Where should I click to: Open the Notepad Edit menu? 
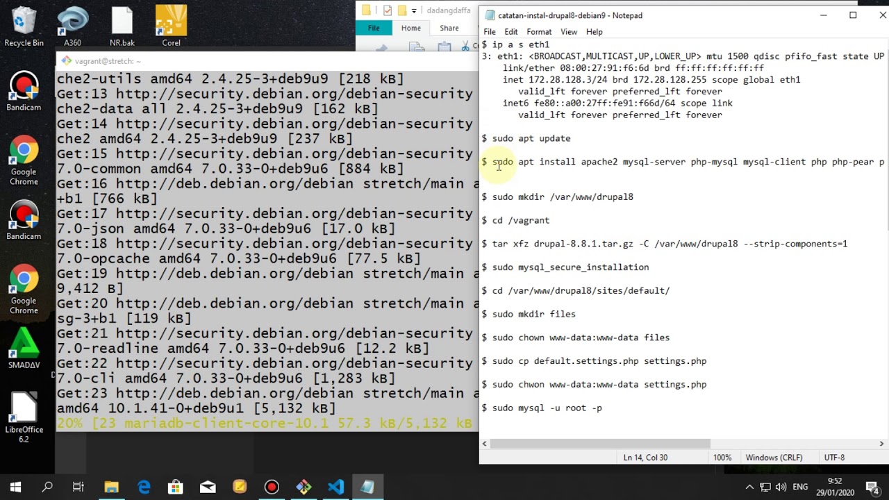coord(511,32)
